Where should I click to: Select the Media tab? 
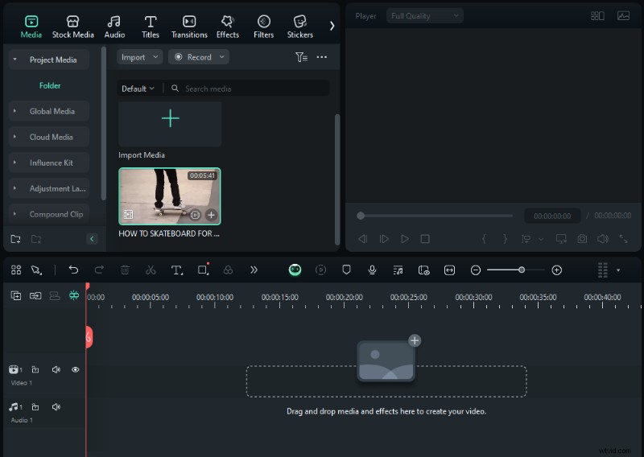(31, 27)
